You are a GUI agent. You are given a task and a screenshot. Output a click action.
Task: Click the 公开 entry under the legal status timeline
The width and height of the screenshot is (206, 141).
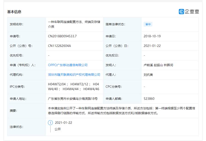click(58, 129)
